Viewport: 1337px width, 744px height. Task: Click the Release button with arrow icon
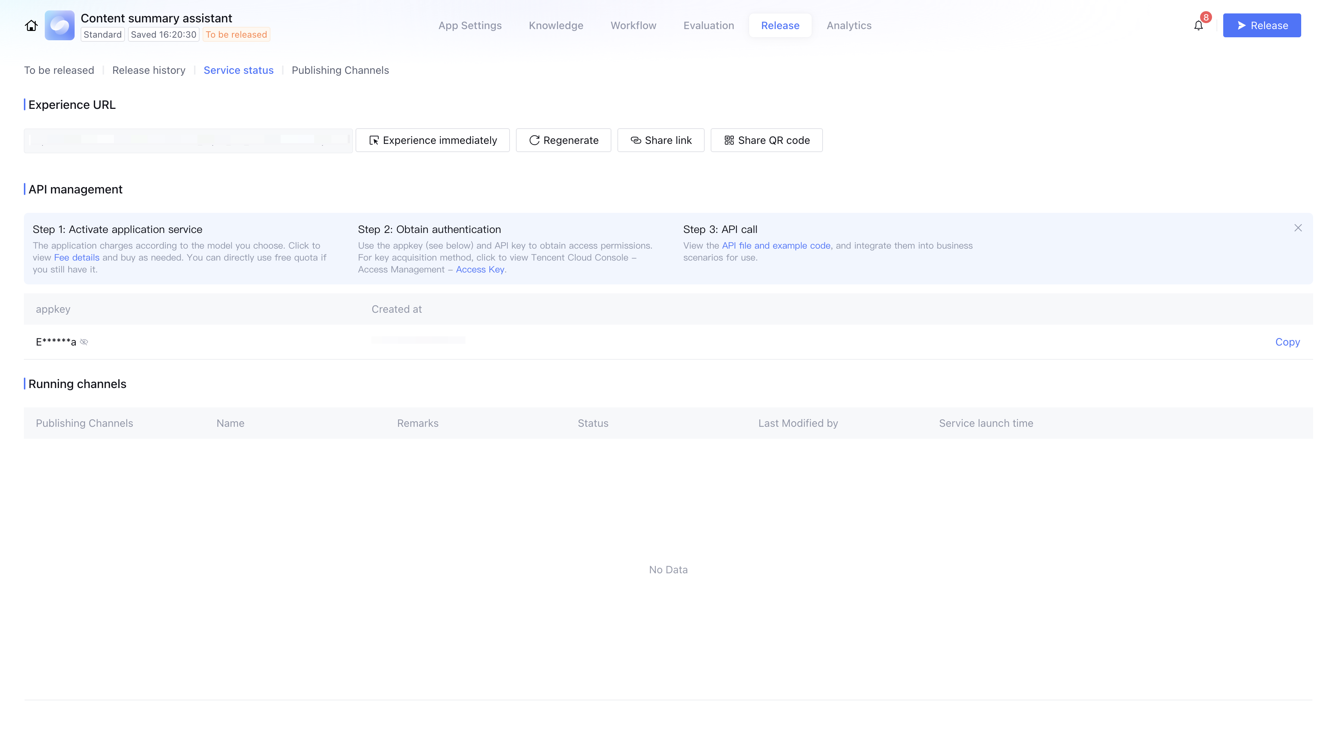[1261, 25]
